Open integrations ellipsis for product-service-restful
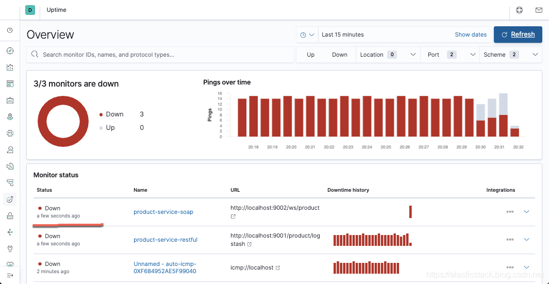549x284 pixels. point(510,240)
